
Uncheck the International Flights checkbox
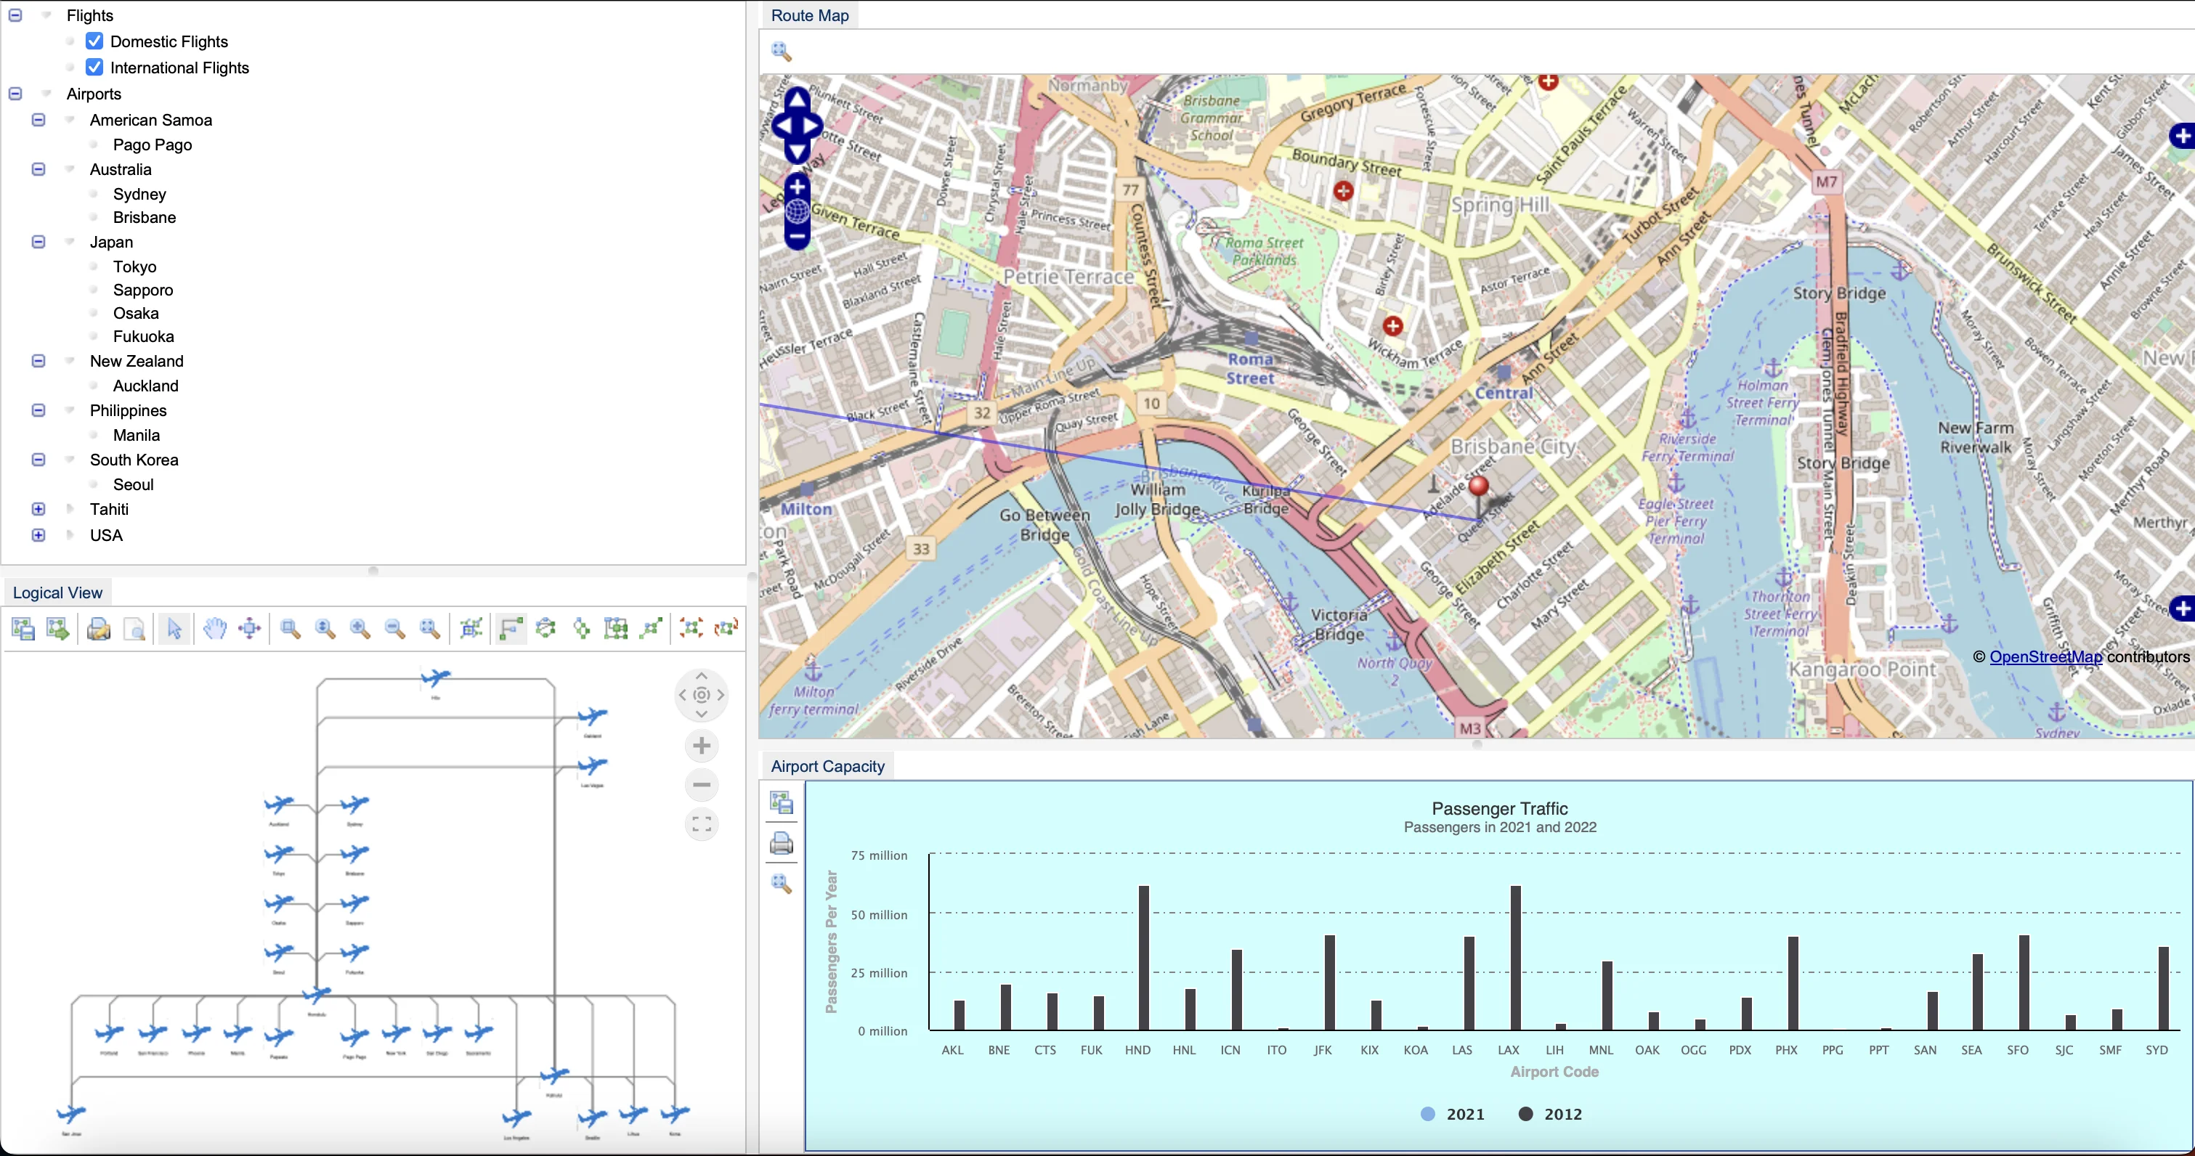click(x=94, y=68)
